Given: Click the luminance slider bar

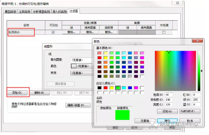Looking at the screenshot, I should (199, 71).
